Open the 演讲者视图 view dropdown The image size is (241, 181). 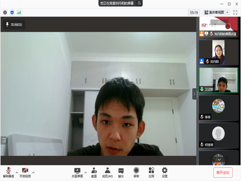[216, 12]
